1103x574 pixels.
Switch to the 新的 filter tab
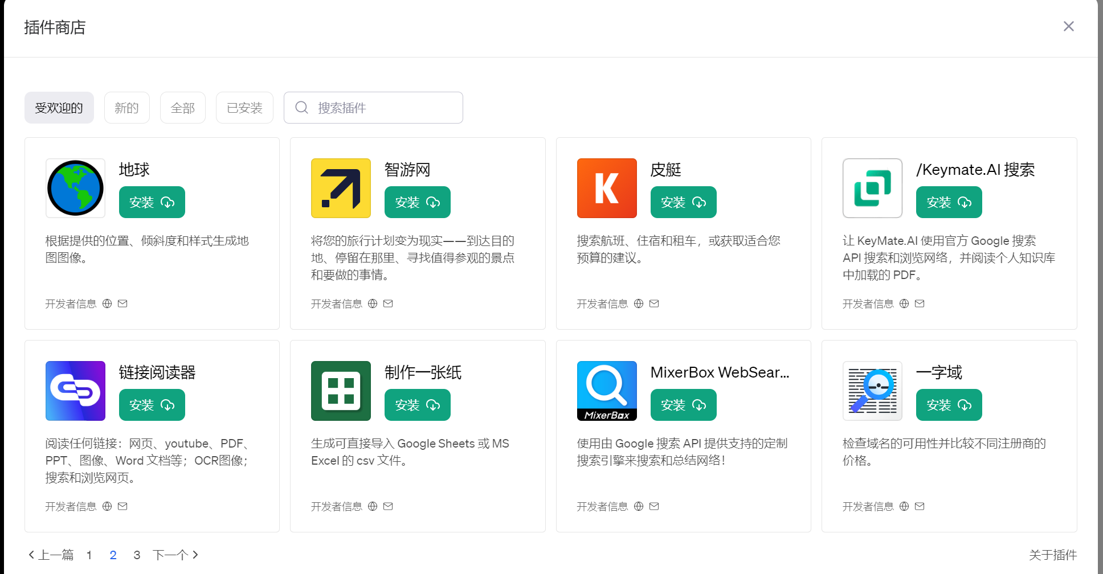(126, 108)
